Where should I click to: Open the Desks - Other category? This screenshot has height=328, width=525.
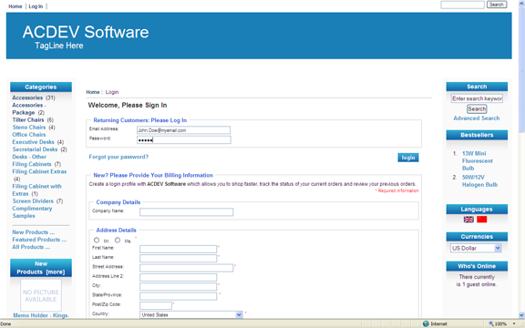[x=29, y=157]
